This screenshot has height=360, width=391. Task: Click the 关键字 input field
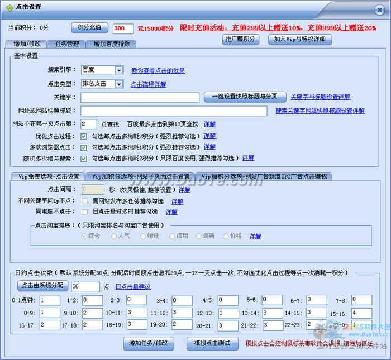click(140, 98)
